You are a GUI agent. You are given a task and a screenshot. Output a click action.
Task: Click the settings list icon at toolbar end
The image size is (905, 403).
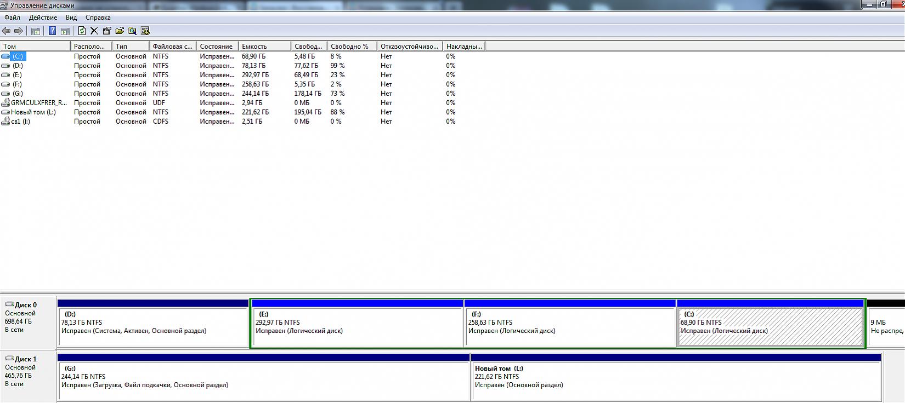point(145,31)
